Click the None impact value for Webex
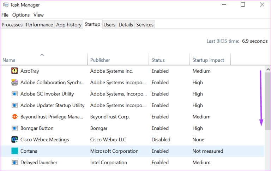 point(198,140)
